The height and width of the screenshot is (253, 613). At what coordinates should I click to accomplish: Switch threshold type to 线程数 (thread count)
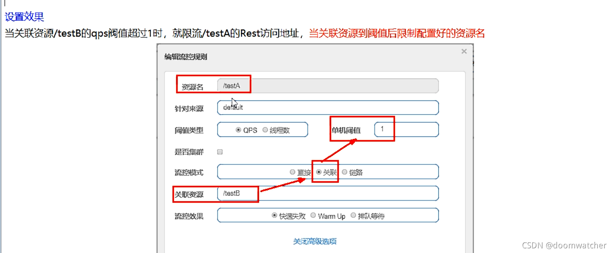266,130
